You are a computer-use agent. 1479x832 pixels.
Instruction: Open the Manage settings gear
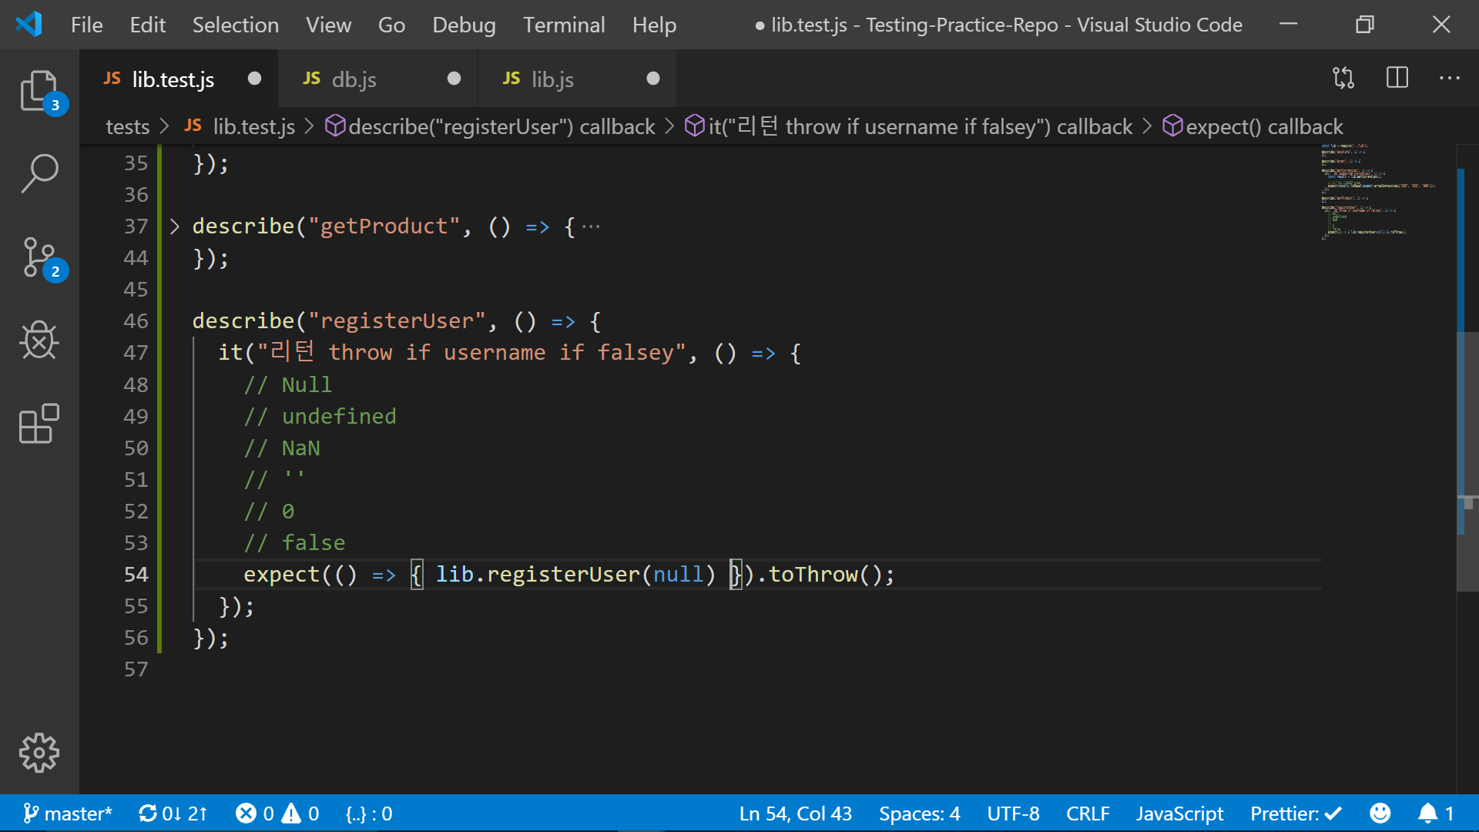(39, 753)
